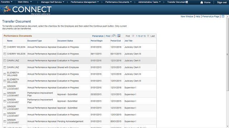Click page vertical scrollbar thumb
The image size is (229, 128).
click(x=228, y=54)
